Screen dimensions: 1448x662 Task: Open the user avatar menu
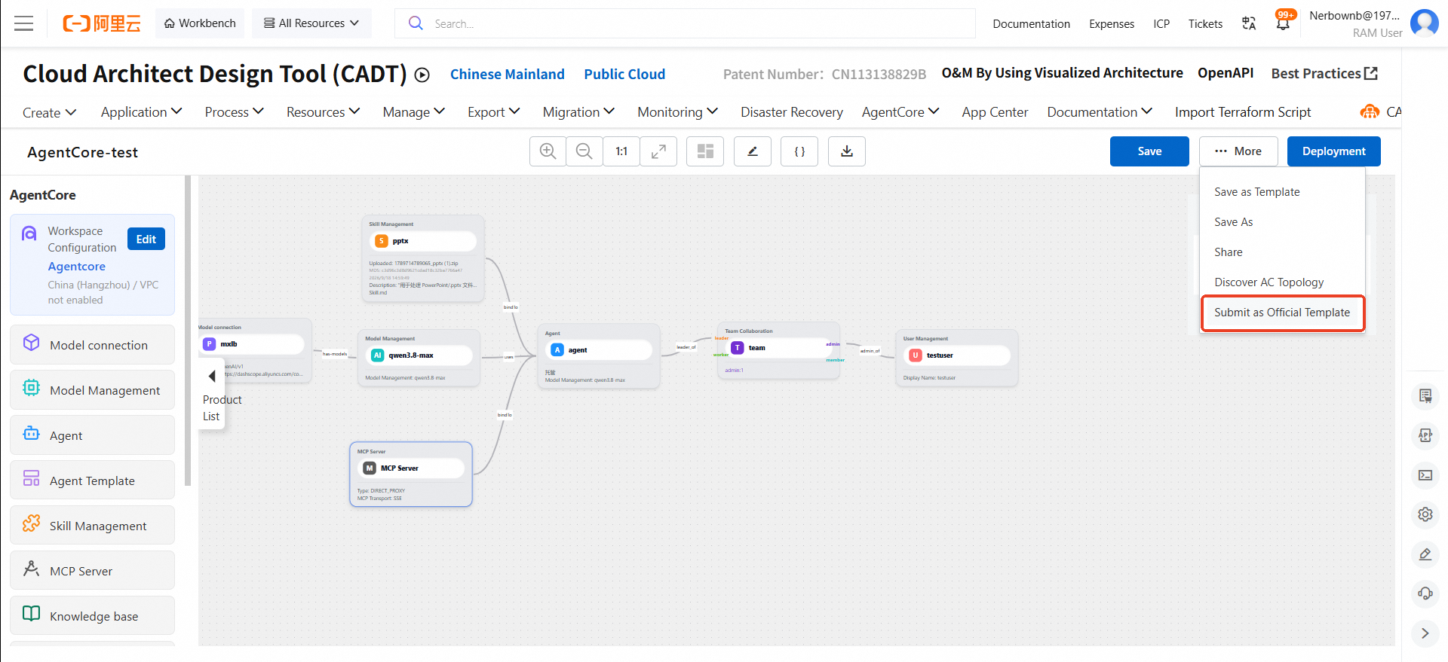coord(1424,23)
